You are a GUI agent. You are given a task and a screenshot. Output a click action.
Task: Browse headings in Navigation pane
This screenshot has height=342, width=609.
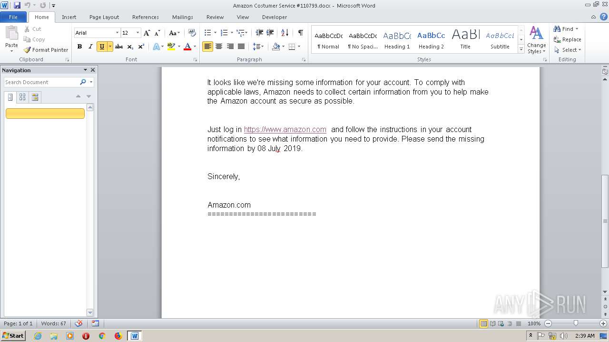click(x=10, y=97)
